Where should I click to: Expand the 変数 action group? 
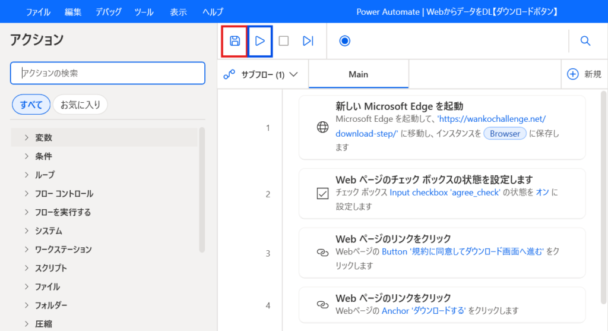104,137
